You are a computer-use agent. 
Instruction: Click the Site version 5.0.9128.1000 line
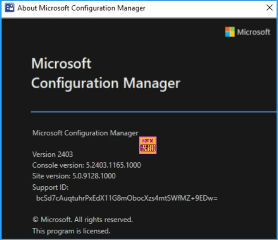[x=74, y=176]
